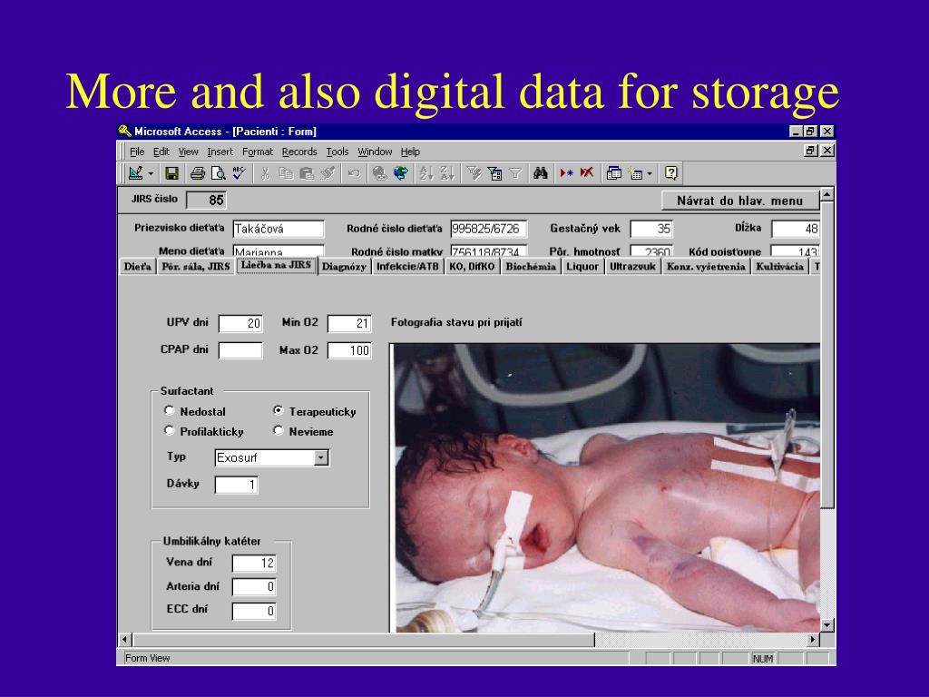
Task: Switch to Konz. vyšetrenia tab
Action: coord(706,267)
